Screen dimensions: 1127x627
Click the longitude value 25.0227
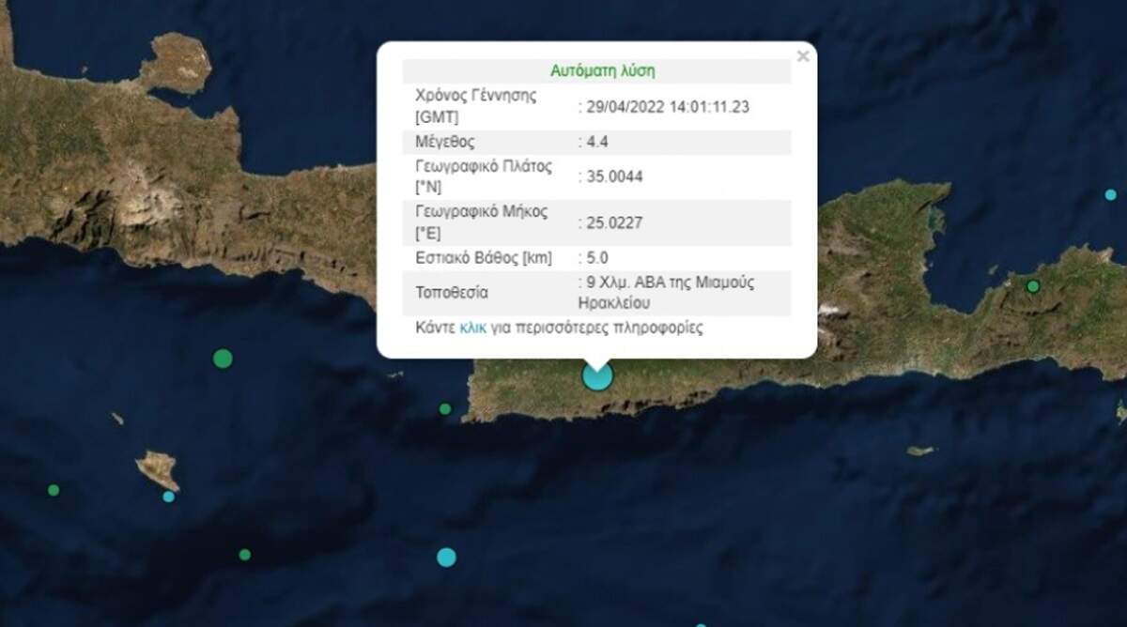(610, 222)
